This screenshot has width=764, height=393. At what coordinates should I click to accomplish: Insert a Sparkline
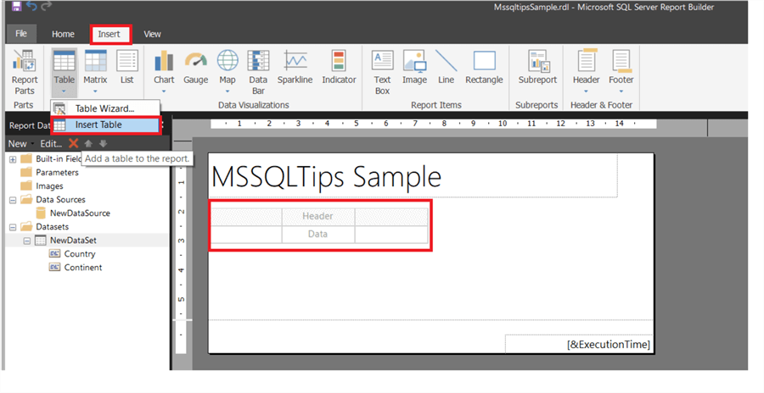[x=295, y=67]
